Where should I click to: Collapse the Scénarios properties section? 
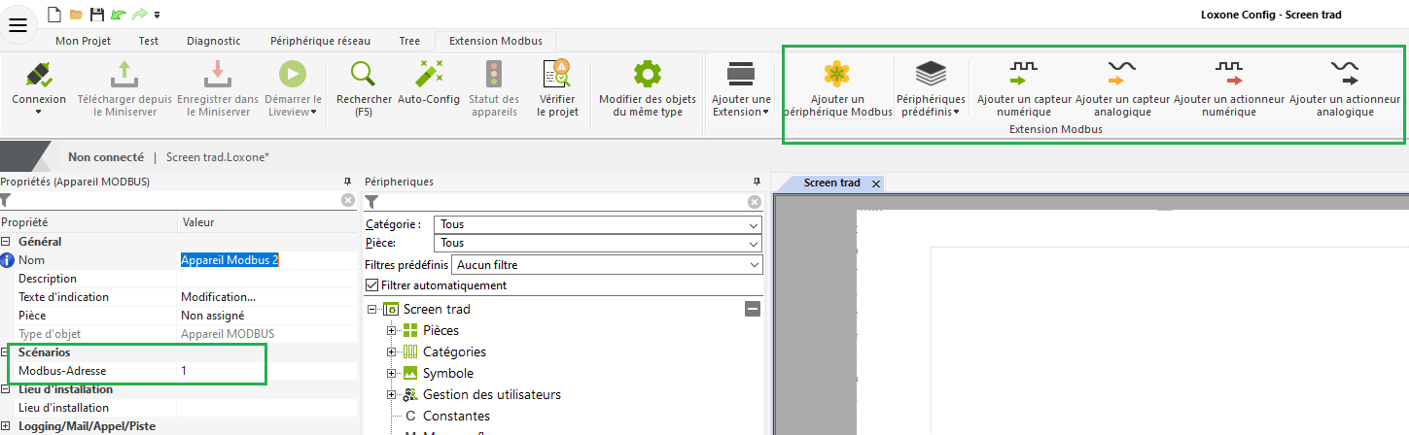[x=7, y=352]
